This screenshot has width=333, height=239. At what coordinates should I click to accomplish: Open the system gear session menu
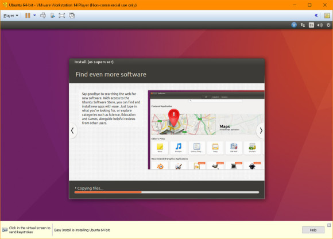tap(328, 25)
